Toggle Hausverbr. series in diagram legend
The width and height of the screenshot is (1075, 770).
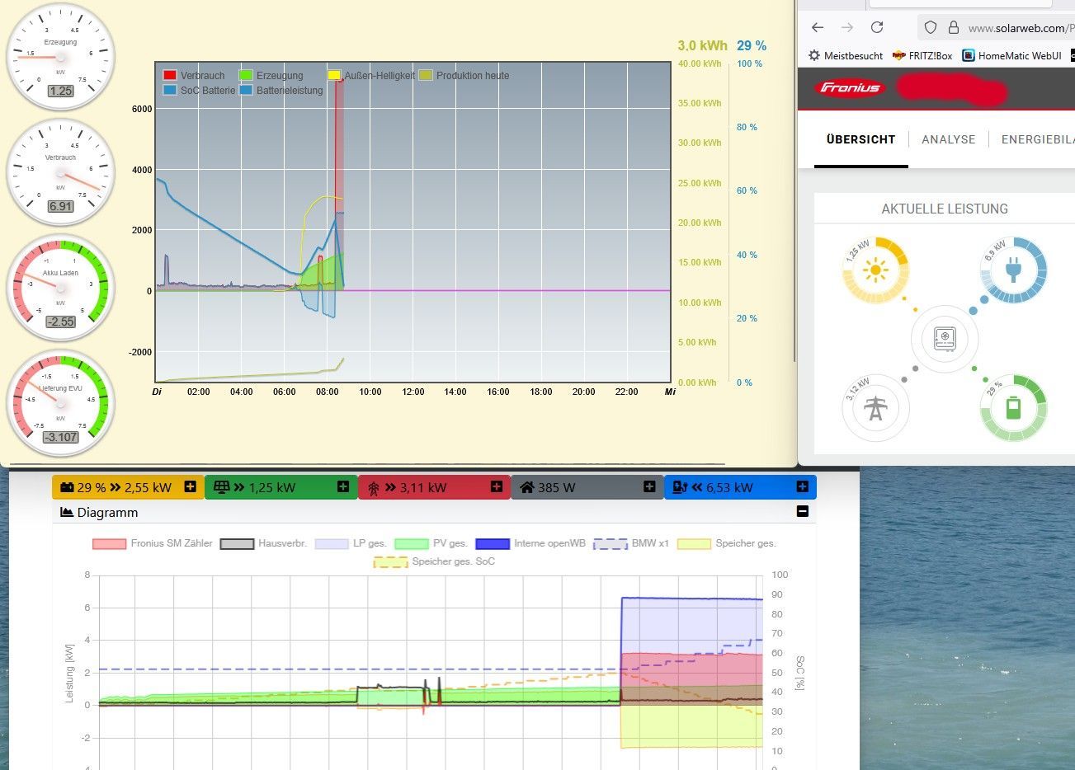click(263, 543)
